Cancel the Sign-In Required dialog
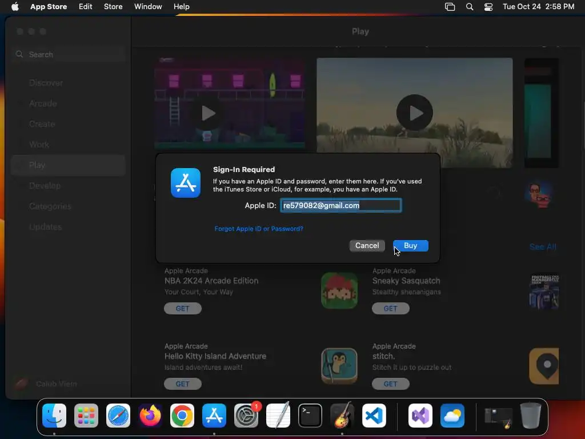This screenshot has height=439, width=585. 367,246
